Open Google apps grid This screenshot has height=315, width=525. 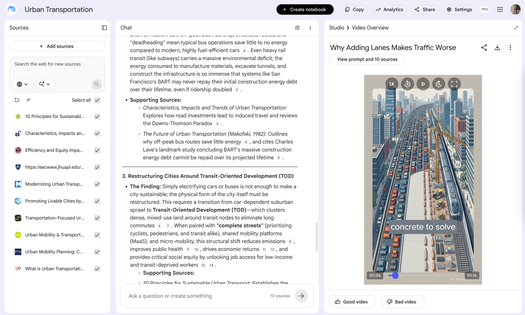(500, 9)
